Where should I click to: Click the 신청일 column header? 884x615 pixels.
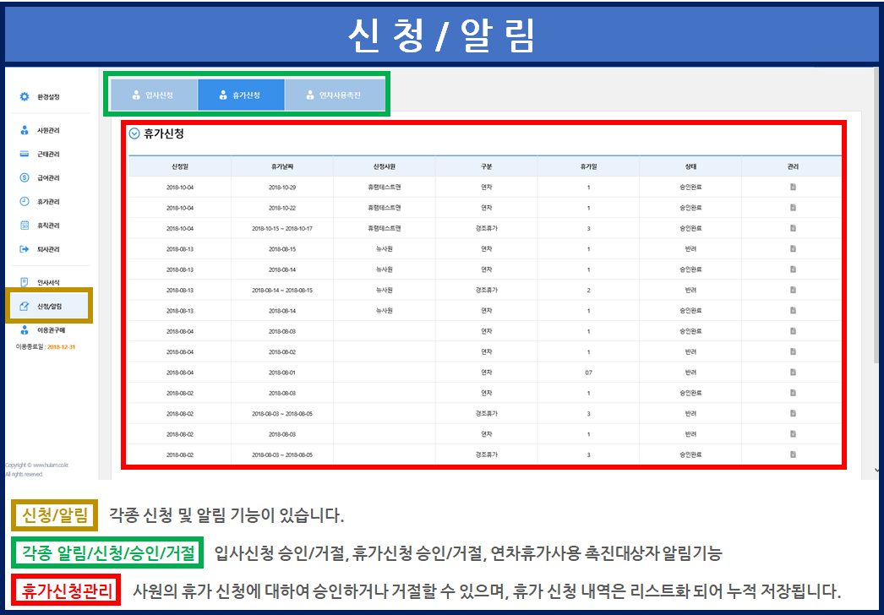180,166
